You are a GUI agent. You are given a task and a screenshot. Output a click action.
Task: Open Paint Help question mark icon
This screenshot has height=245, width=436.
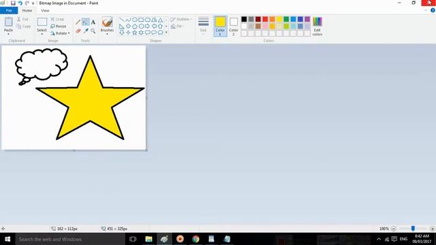click(x=433, y=10)
